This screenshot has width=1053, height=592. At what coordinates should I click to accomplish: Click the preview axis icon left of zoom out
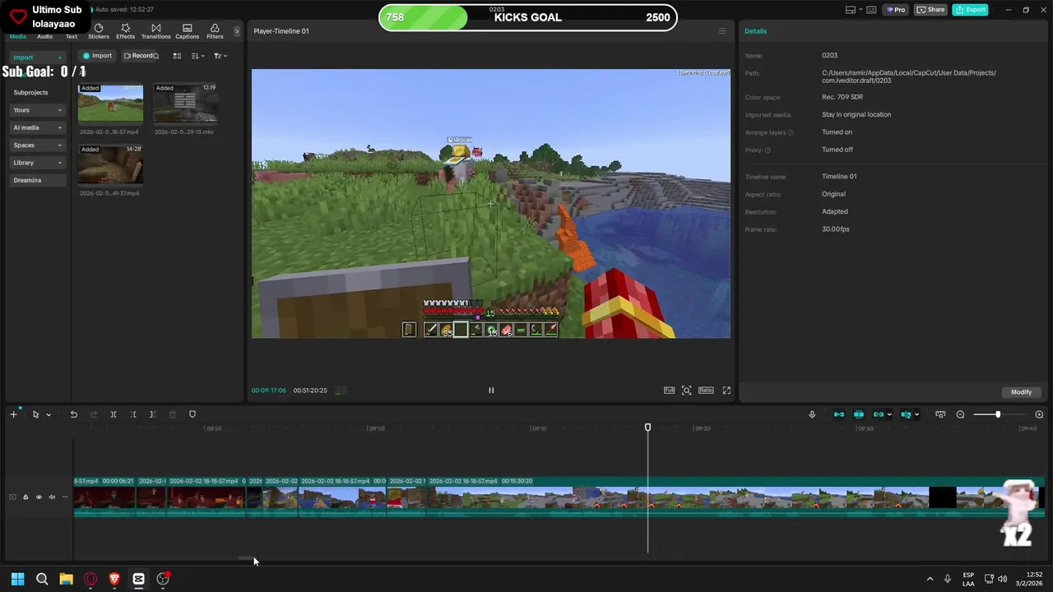[x=940, y=414]
